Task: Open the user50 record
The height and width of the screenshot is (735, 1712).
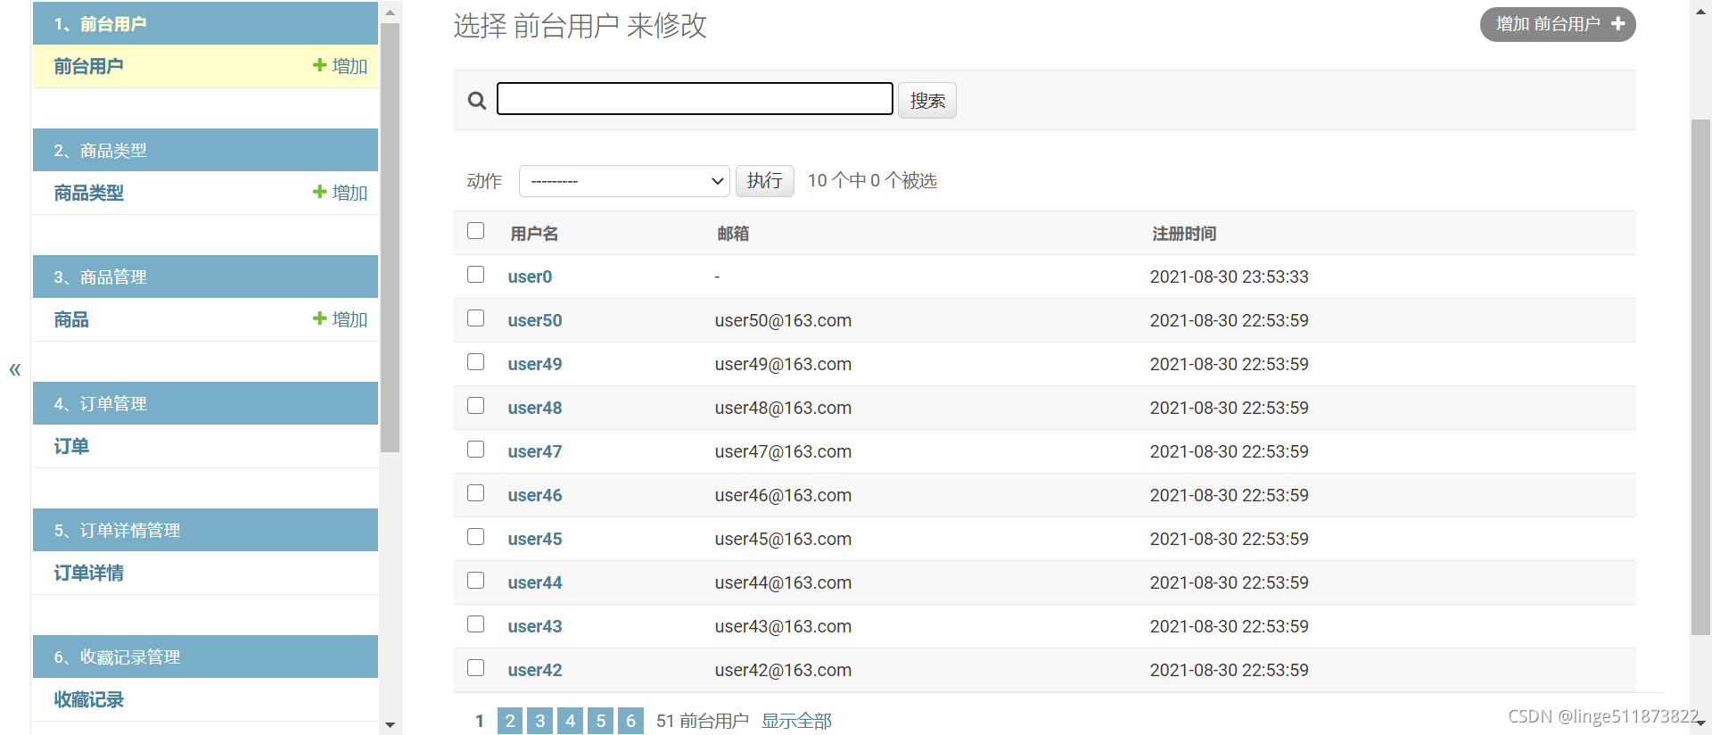Action: tap(535, 320)
